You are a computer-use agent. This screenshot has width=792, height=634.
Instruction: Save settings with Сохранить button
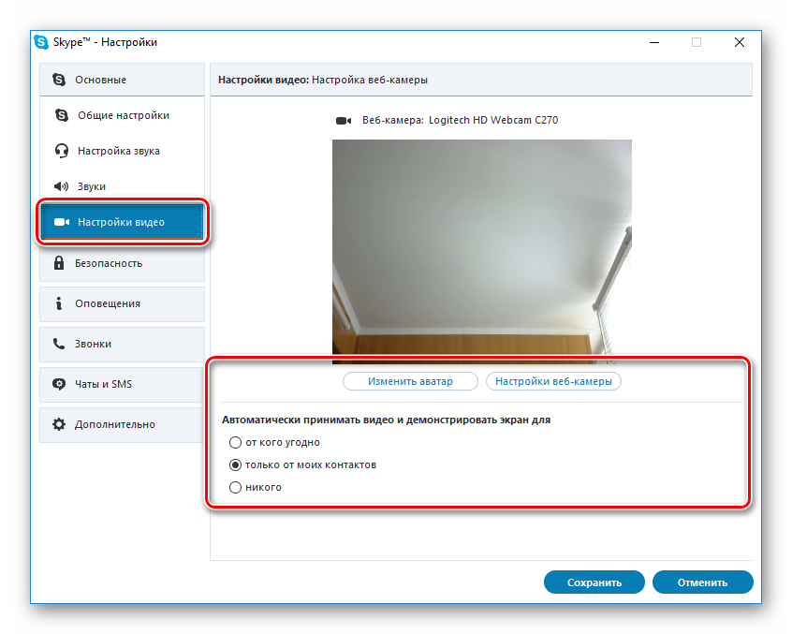[594, 582]
